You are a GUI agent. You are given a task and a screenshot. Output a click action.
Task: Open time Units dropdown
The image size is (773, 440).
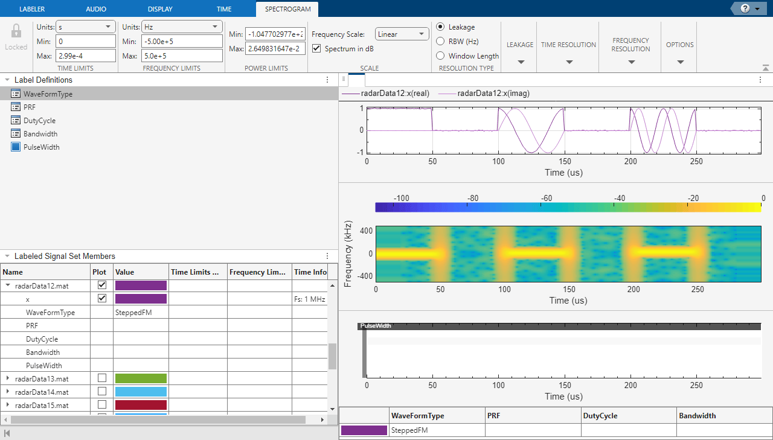coord(86,27)
